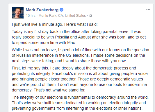Click the paragraph starting 'First, let me say'
155x112 pixels.
(x=80, y=79)
